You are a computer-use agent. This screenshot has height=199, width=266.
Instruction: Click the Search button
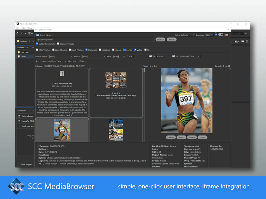160,39
